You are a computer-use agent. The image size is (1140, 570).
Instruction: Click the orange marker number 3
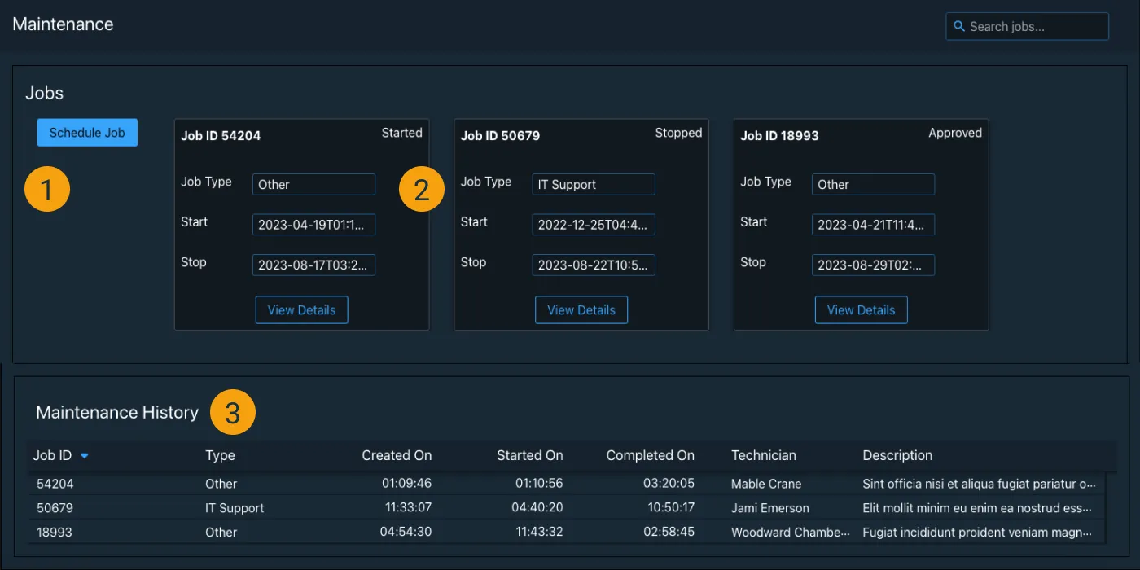[233, 413]
